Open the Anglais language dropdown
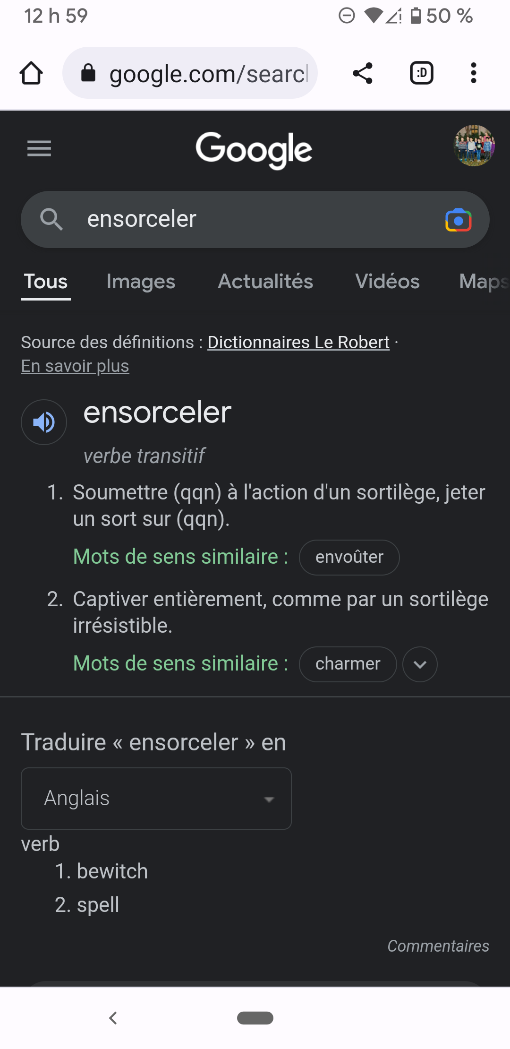Image resolution: width=510 pixels, height=1049 pixels. click(x=156, y=799)
